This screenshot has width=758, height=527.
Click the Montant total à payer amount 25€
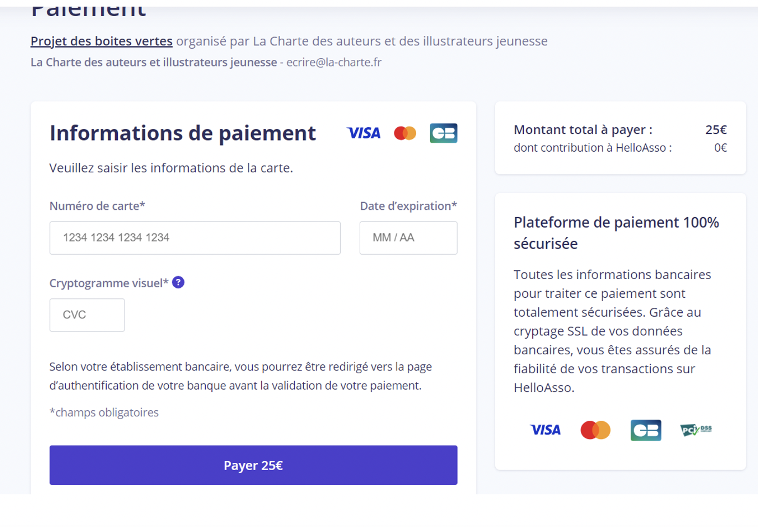(x=716, y=130)
